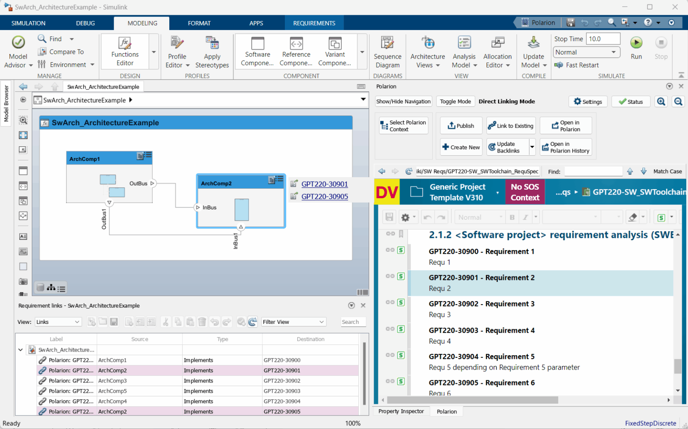The height and width of the screenshot is (429, 688).
Task: Open the simulation mode Normal dropdown
Action: tap(586, 52)
